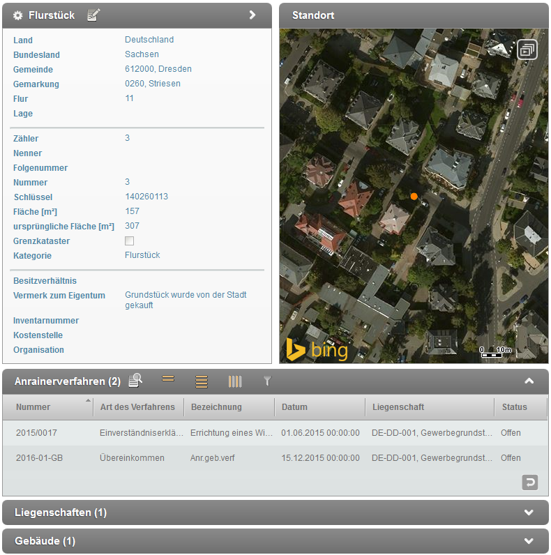
Task: Click the orange location marker on map
Action: pyautogui.click(x=414, y=197)
